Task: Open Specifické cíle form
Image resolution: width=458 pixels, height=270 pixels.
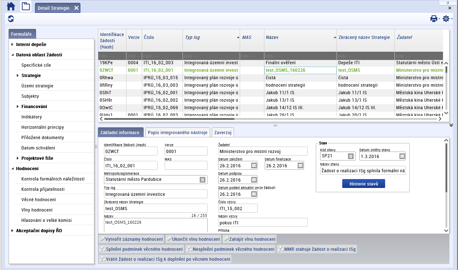Action: pos(36,65)
